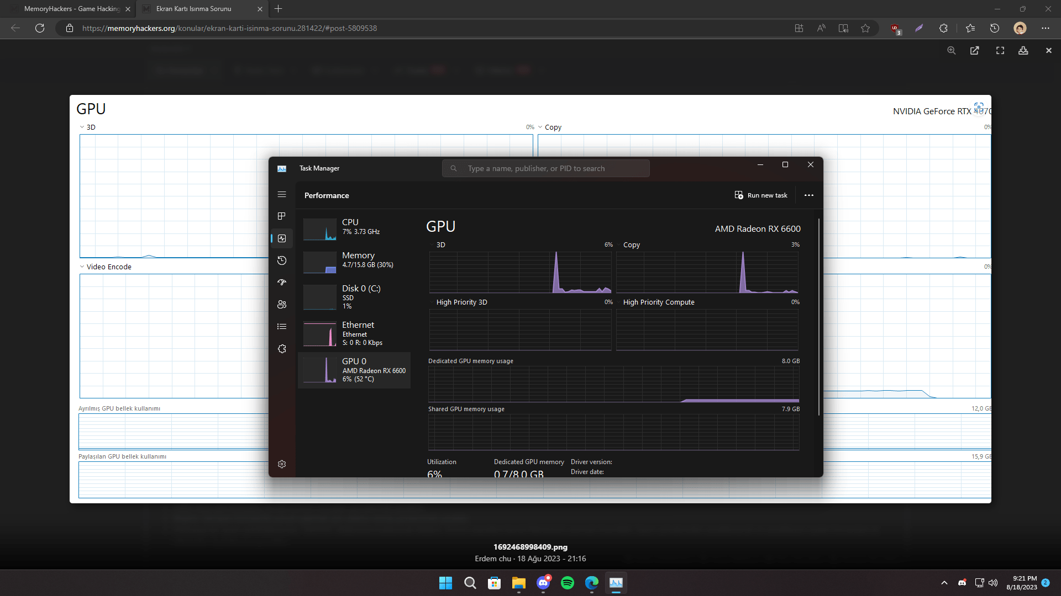Add this page to favorites star
This screenshot has width=1061, height=596.
pos(865,28)
